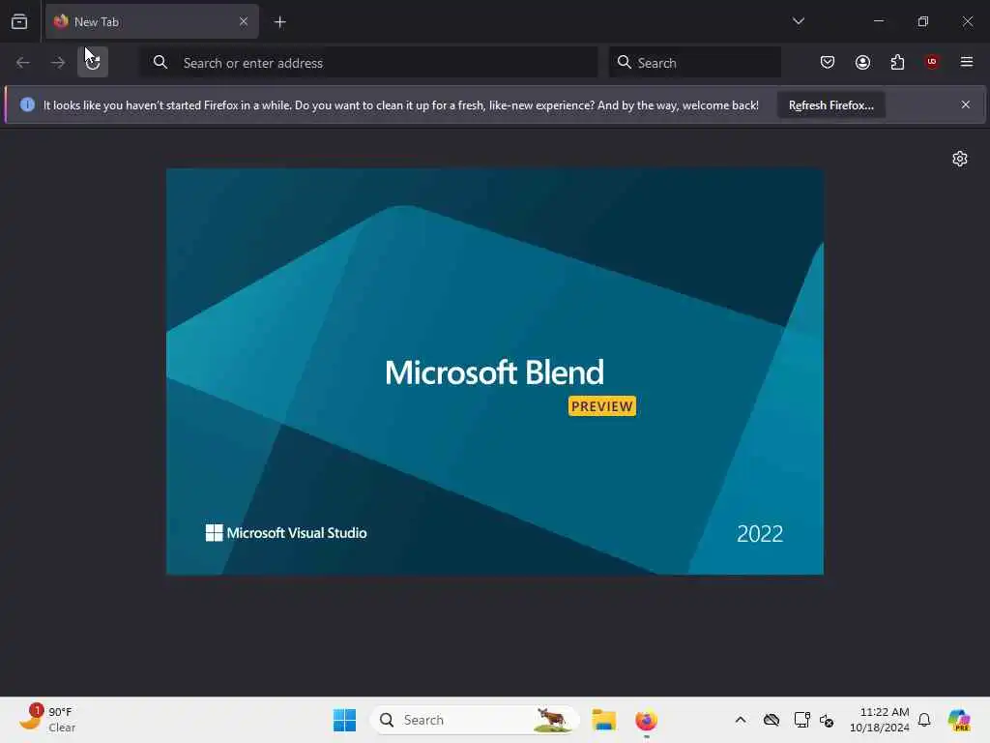Open the Save to Pocket icon
Image resolution: width=990 pixels, height=743 pixels.
tap(828, 62)
